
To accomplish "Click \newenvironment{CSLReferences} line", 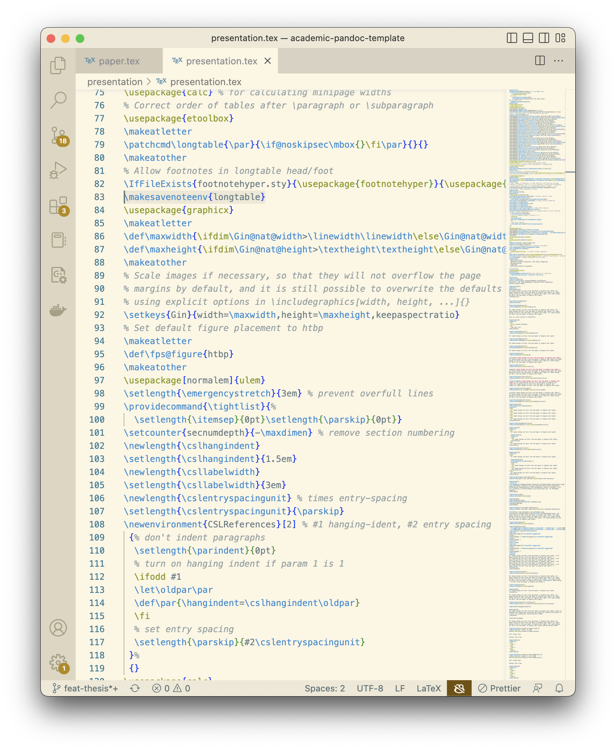I will click(308, 524).
